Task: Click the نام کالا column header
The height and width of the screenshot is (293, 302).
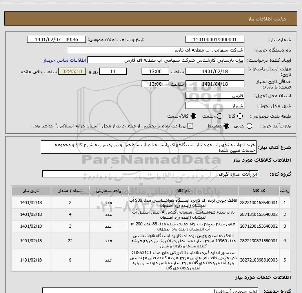Action: click(x=184, y=191)
